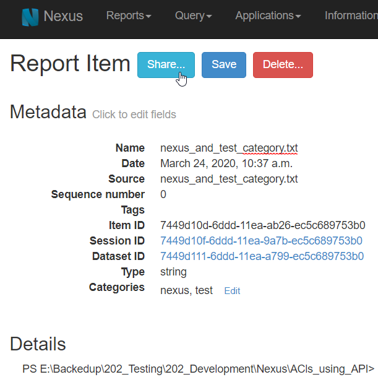
Task: Open the Dataset ID link
Action: tap(262, 256)
